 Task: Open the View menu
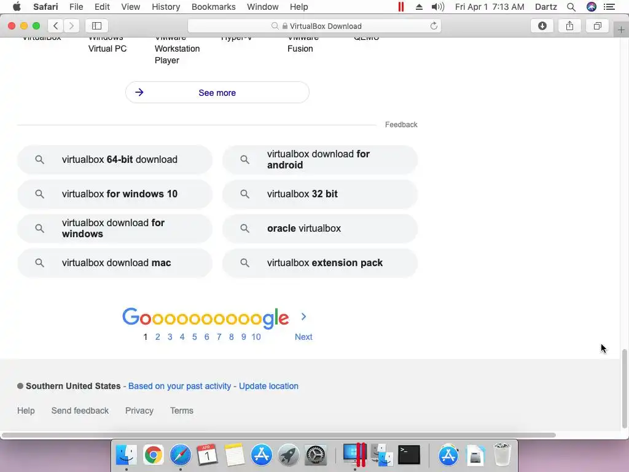(131, 7)
